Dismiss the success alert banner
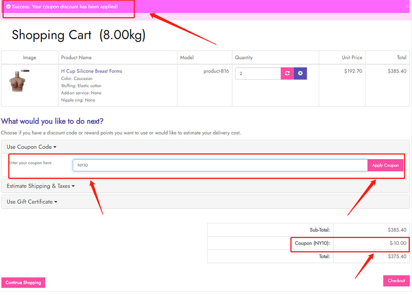This screenshot has width=412, height=295. 407,6
